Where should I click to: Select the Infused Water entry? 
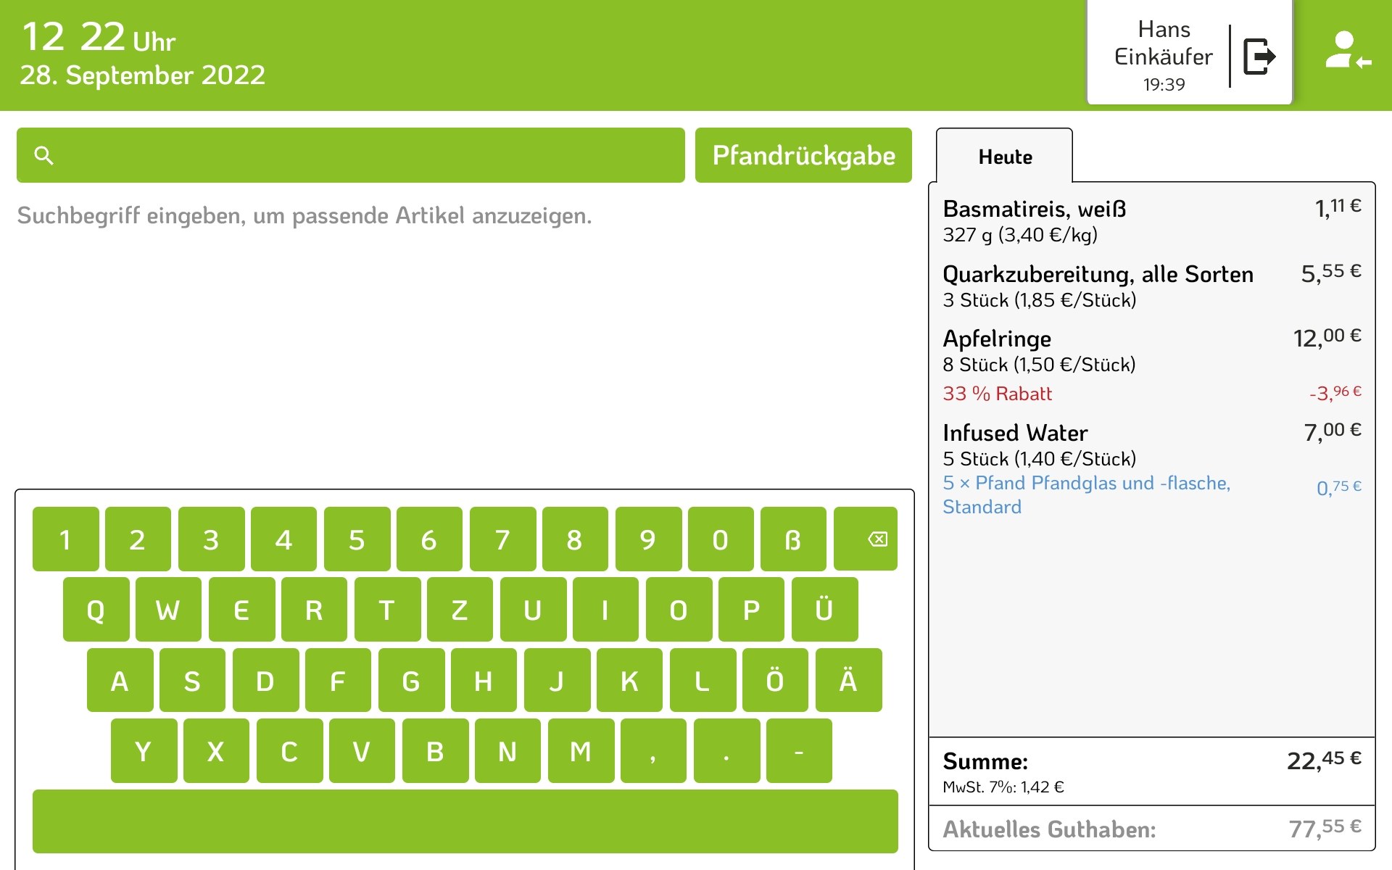[1151, 444]
